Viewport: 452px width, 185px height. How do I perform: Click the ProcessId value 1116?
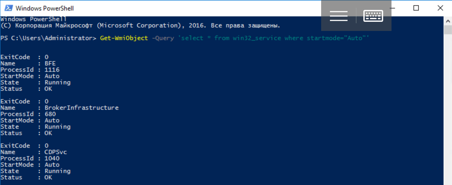[52, 70]
